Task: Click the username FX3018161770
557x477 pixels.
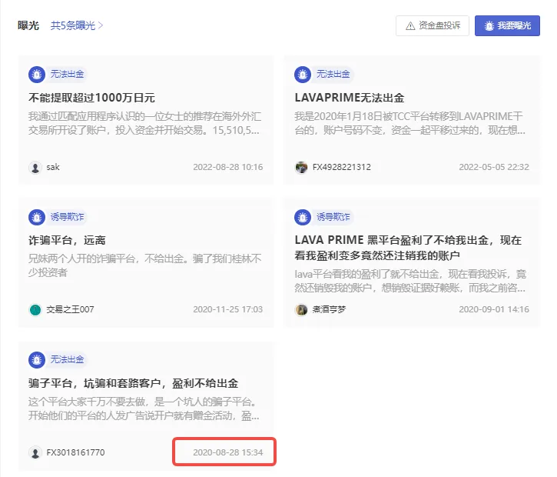Action: click(x=75, y=452)
